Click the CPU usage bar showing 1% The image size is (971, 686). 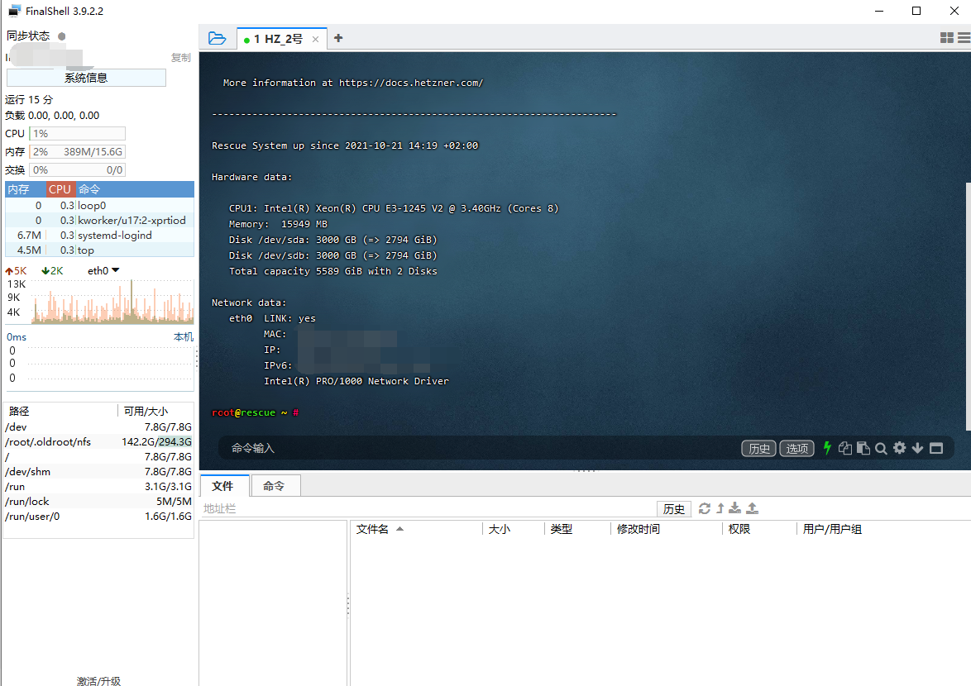[x=78, y=134]
